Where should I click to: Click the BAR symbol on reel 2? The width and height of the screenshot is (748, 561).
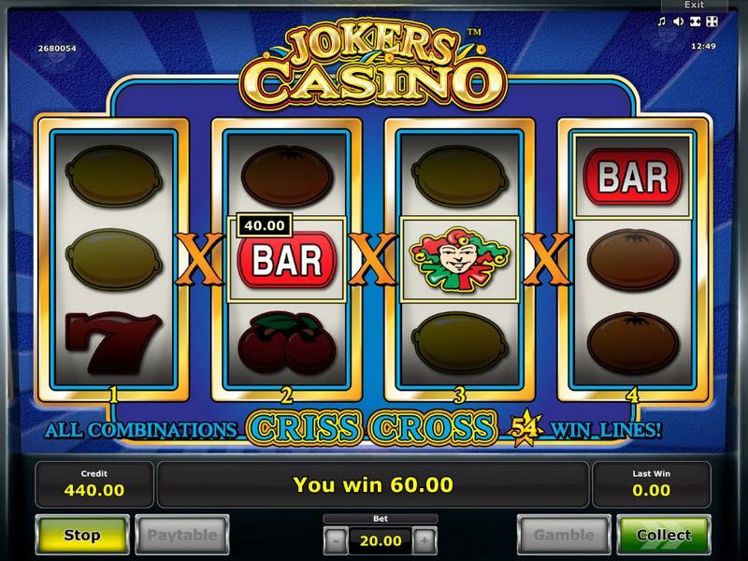287,261
